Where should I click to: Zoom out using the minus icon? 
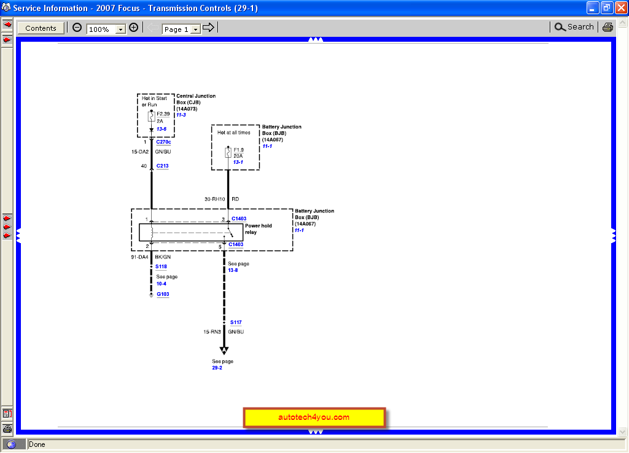pyautogui.click(x=77, y=27)
